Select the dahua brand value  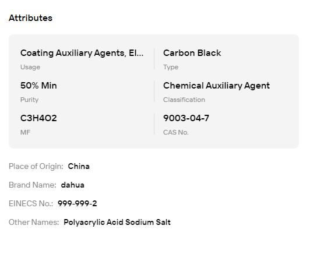[73, 185]
